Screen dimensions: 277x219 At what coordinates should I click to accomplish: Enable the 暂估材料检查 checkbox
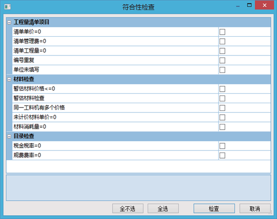point(222,98)
